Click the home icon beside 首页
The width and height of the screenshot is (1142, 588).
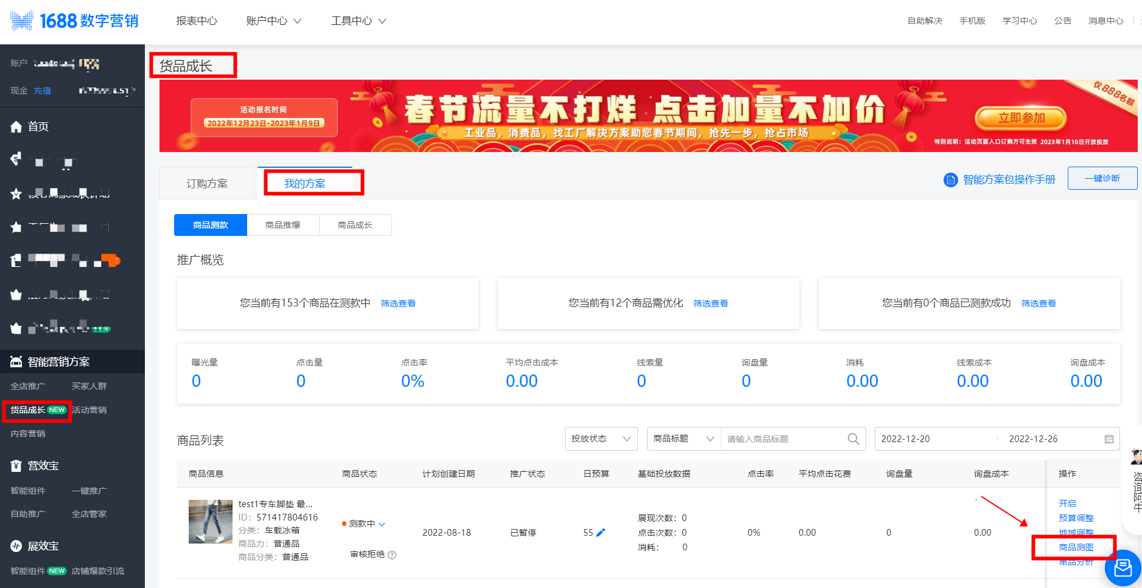[16, 126]
